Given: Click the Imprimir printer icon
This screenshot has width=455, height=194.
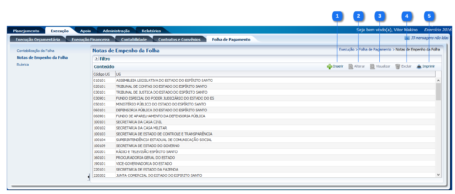Looking at the screenshot, I should [419, 66].
